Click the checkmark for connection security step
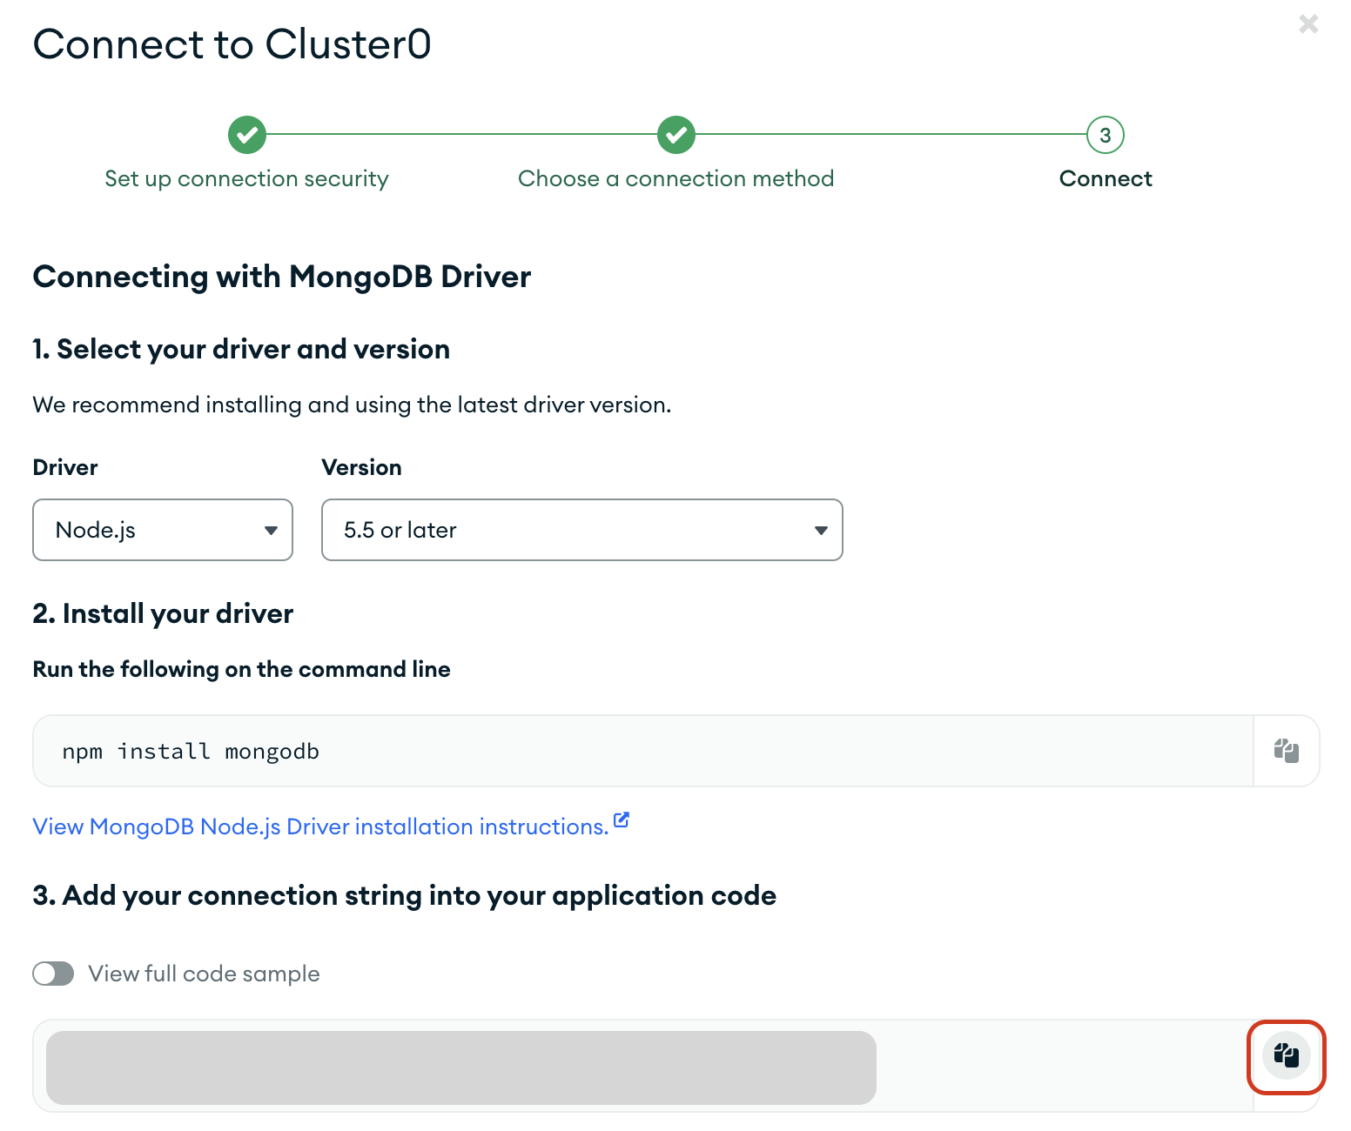This screenshot has height=1131, width=1351. 247,135
